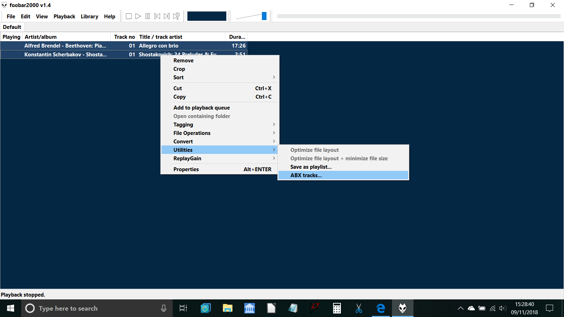Image resolution: width=564 pixels, height=317 pixels.
Task: Open the Edit menu
Action: 25,17
